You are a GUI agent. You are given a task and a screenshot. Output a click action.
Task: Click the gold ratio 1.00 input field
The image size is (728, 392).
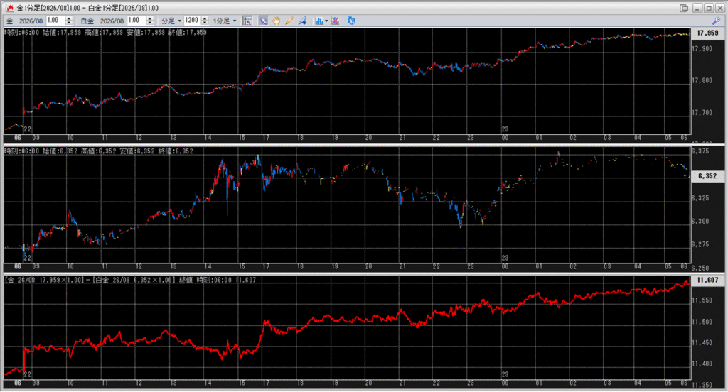54,21
